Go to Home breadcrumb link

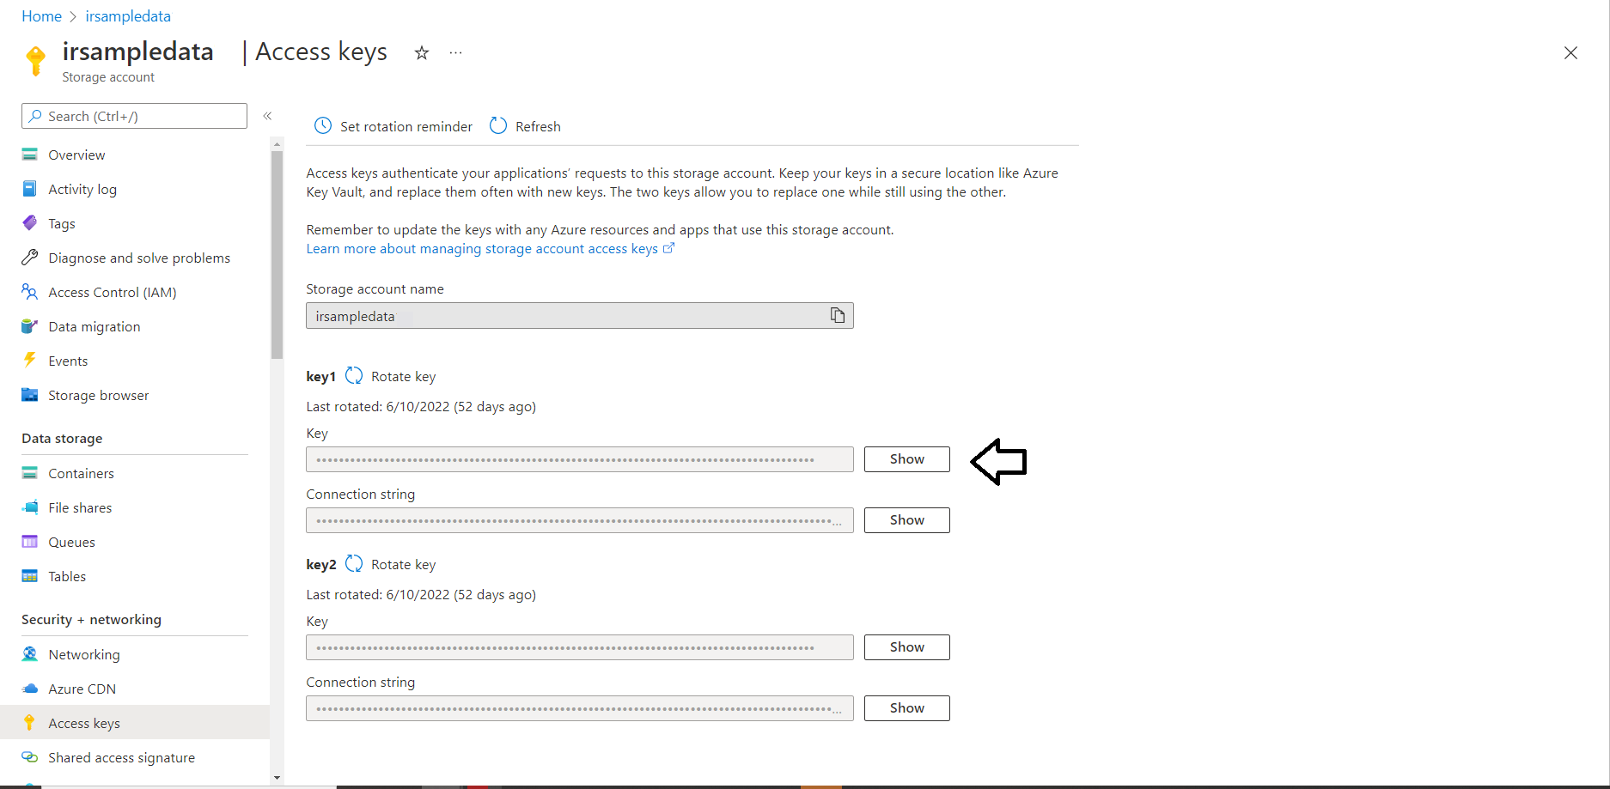[x=41, y=16]
